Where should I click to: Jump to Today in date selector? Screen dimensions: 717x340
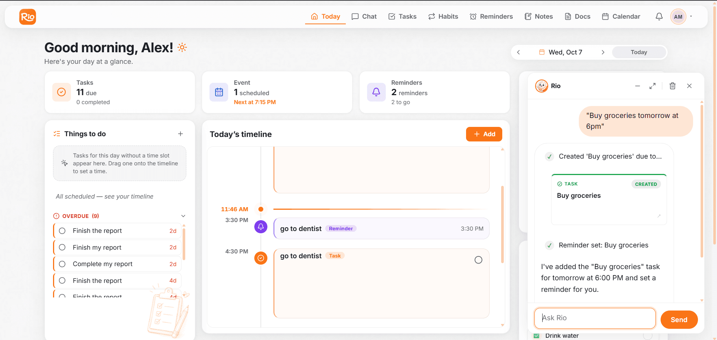point(639,52)
